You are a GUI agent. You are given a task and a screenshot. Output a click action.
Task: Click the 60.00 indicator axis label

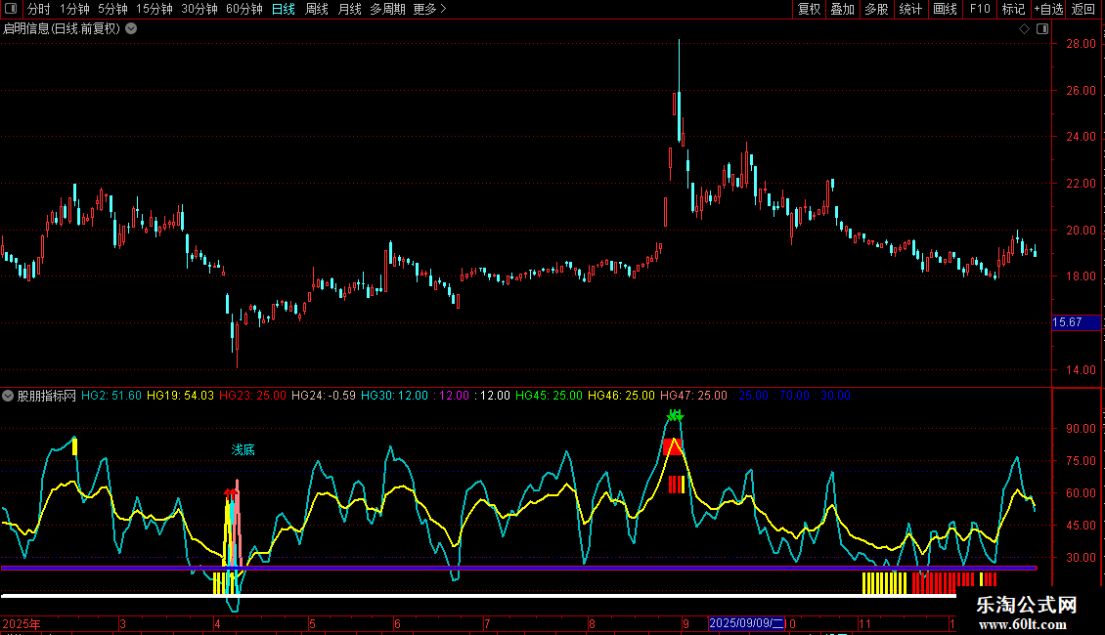point(1081,493)
